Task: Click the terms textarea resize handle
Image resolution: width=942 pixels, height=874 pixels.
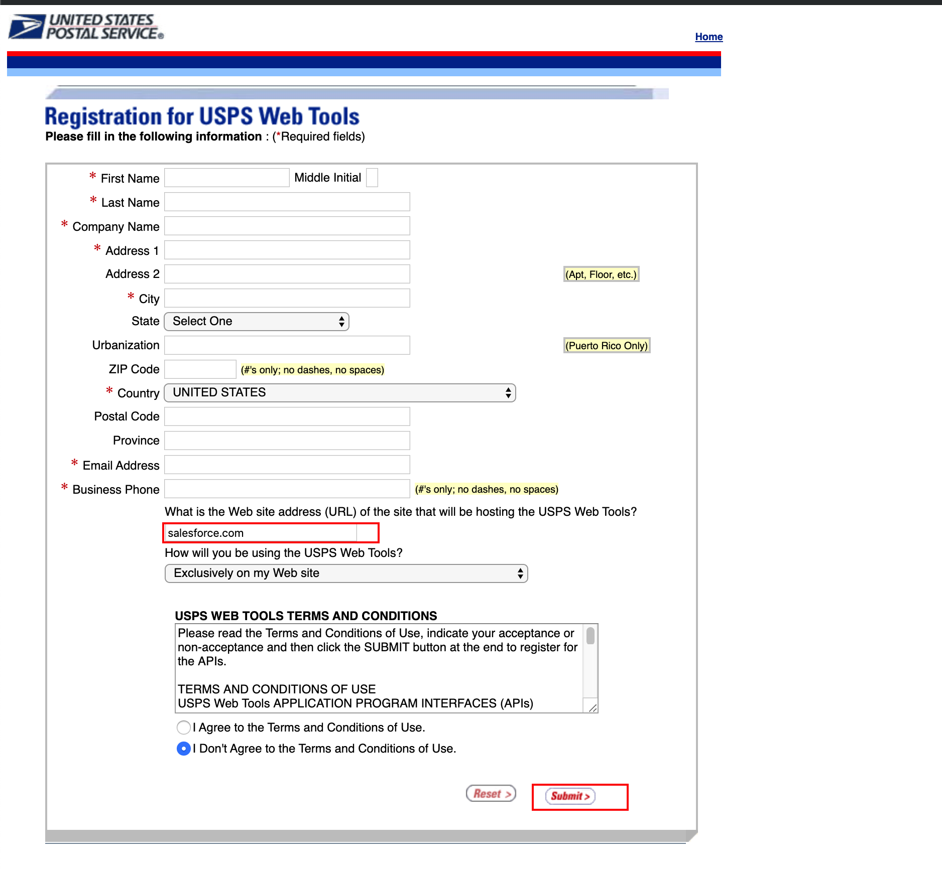Action: 593,707
